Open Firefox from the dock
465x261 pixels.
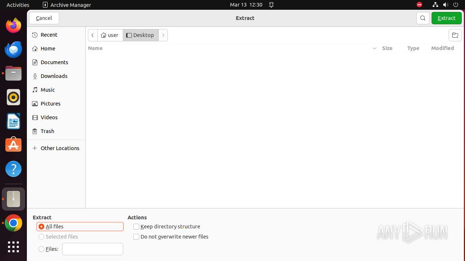(13, 26)
